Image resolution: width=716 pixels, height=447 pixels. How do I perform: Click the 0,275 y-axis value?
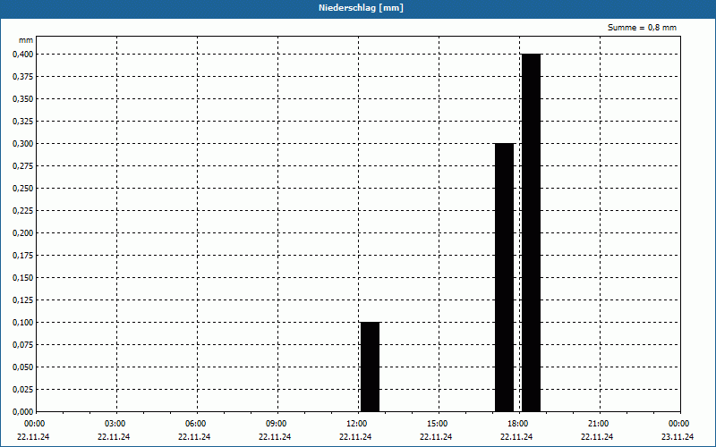pos(23,166)
